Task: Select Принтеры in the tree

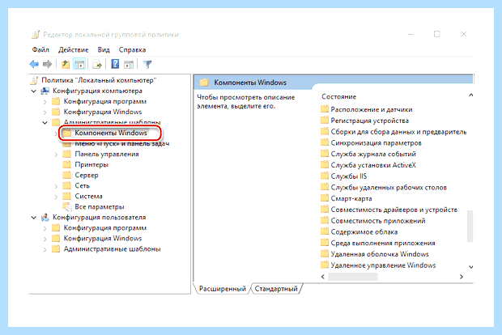Action: (91, 164)
